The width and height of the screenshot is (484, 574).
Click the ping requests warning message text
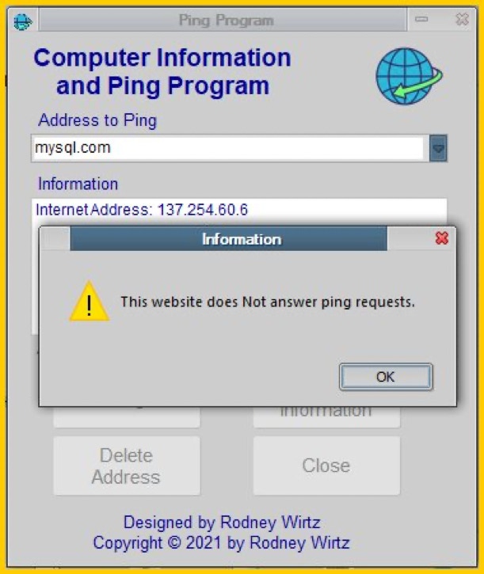click(x=268, y=302)
